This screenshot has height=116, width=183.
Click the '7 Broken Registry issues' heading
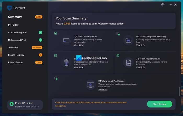click(x=148, y=59)
